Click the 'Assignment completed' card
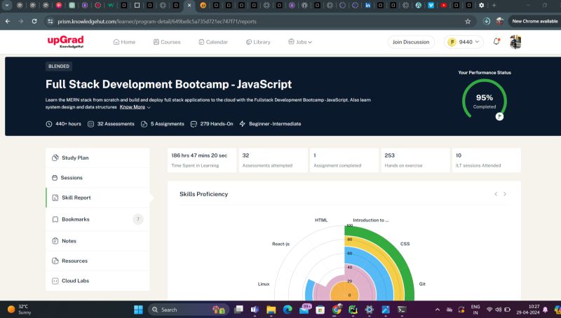561x318 pixels. [344, 160]
